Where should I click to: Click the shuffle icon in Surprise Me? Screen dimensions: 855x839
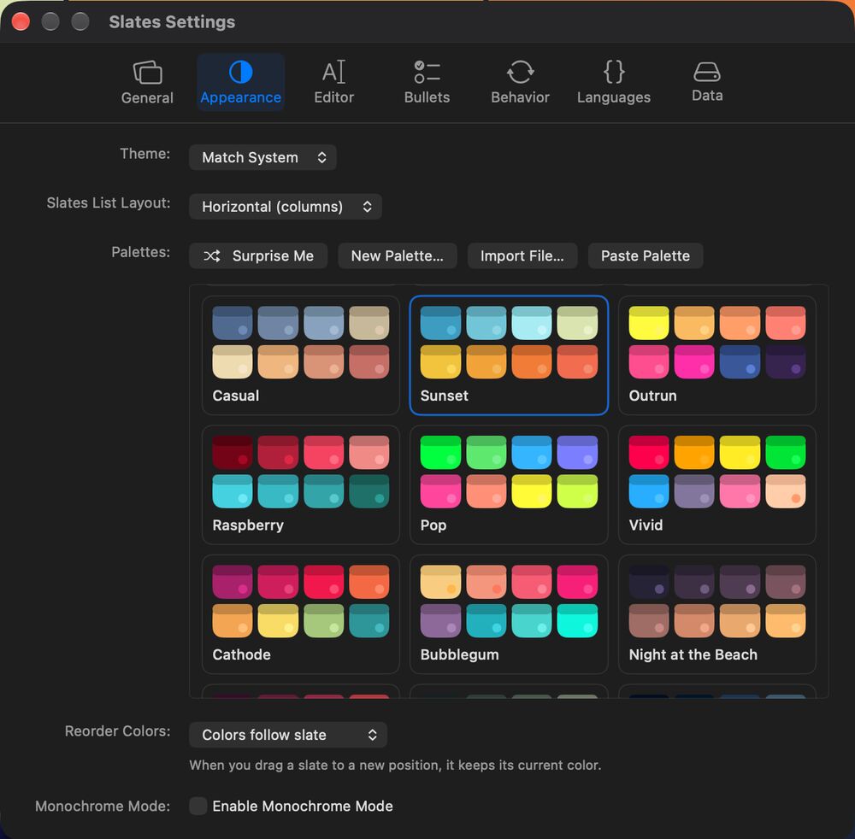click(x=211, y=255)
